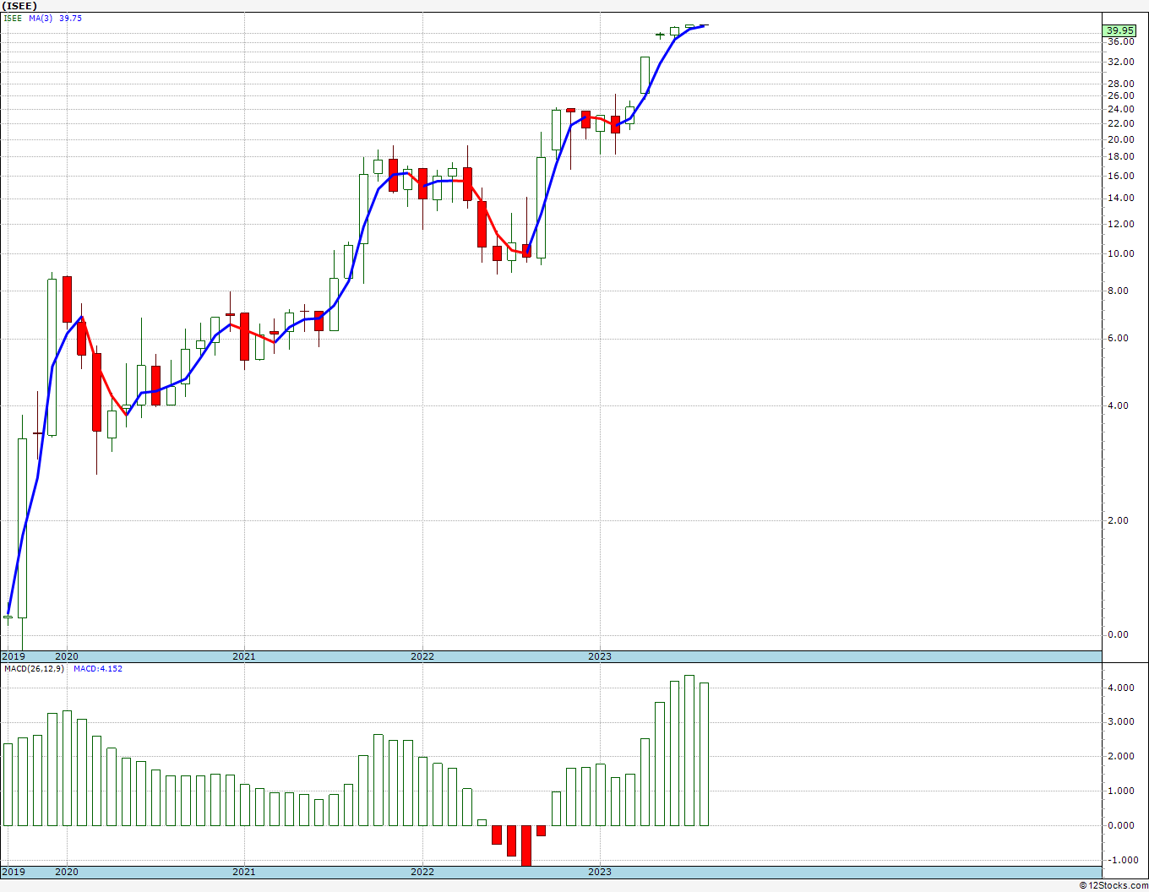Click the 0.000 label on the MACD axis
Screen dimensions: 1149x892
[1120, 826]
